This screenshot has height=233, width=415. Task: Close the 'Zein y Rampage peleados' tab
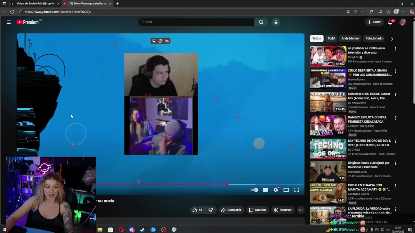[110, 4]
